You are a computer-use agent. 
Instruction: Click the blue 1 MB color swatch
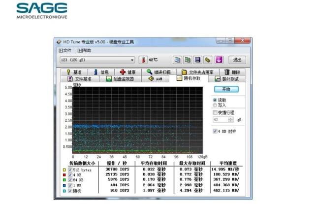point(64,185)
